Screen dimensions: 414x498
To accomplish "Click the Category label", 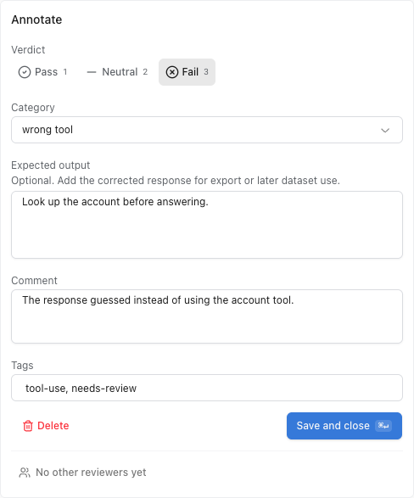I will [33, 108].
